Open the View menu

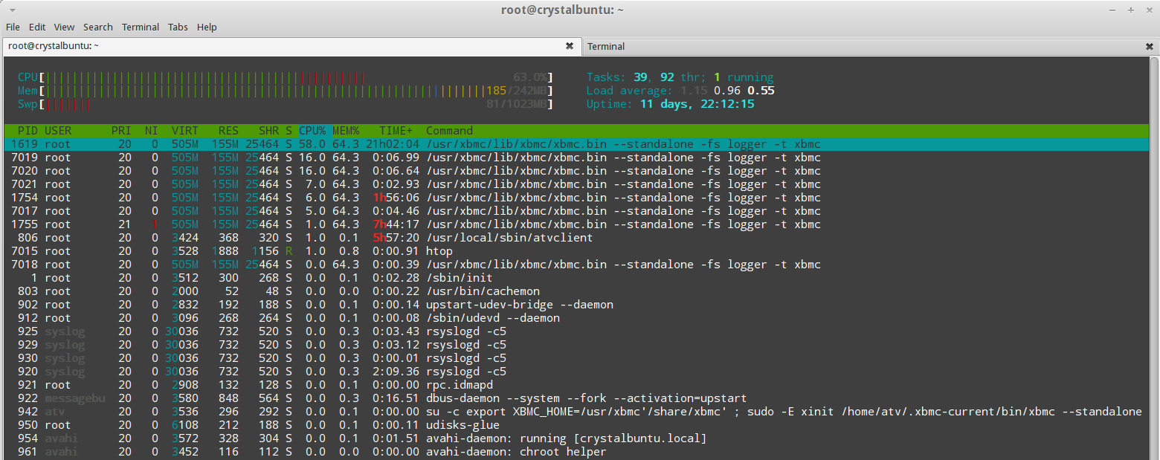[x=64, y=27]
